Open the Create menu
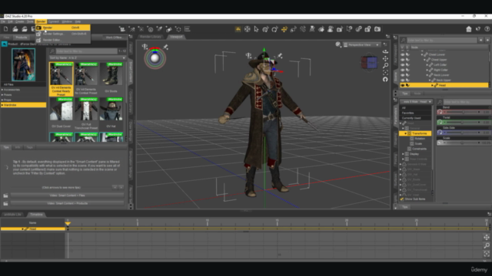The image size is (492, 276). pyautogui.click(x=20, y=21)
